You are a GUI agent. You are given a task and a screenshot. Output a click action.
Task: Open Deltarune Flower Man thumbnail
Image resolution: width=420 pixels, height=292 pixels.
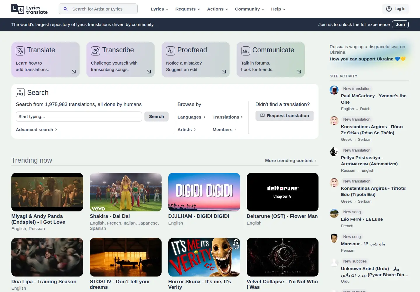[x=283, y=192]
